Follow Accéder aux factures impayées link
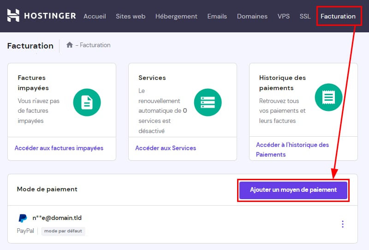 point(59,148)
